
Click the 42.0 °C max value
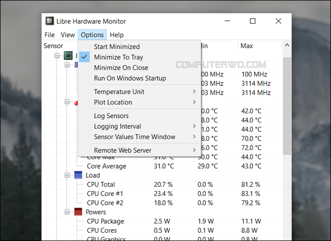(251, 111)
